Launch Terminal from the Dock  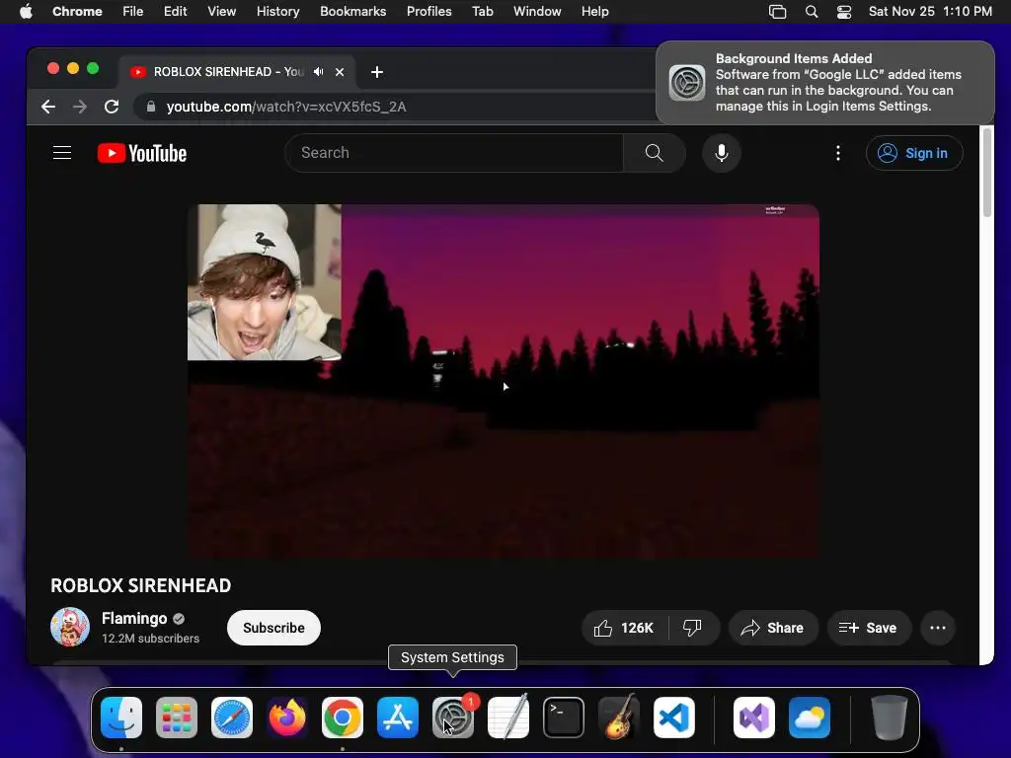[x=564, y=718]
